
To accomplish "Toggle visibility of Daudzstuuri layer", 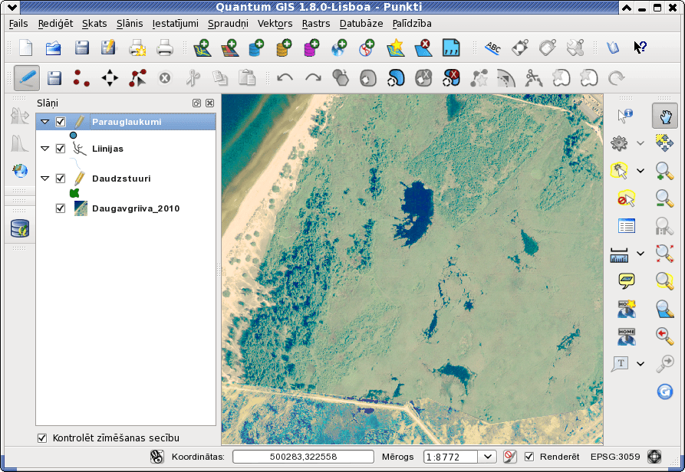I will [61, 179].
